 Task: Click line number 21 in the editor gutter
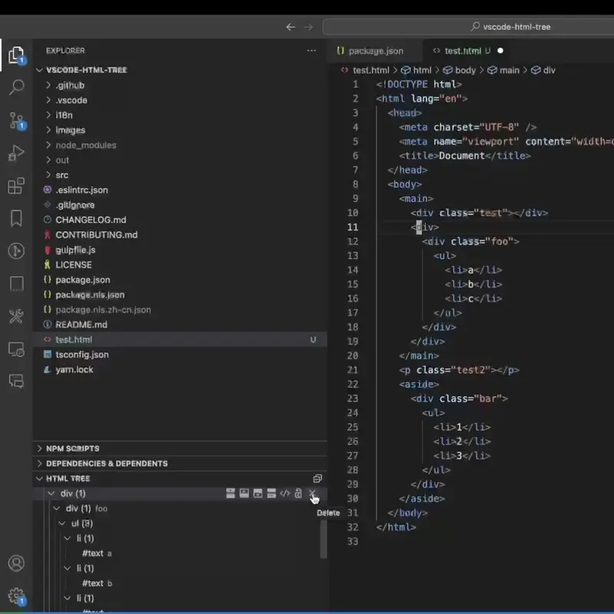tap(352, 370)
